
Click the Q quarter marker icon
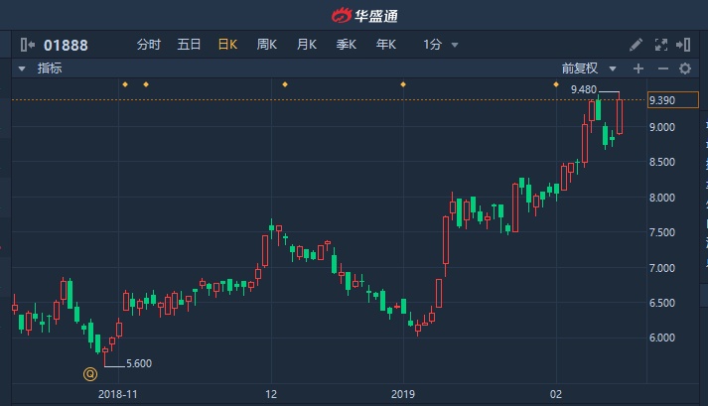(90, 374)
